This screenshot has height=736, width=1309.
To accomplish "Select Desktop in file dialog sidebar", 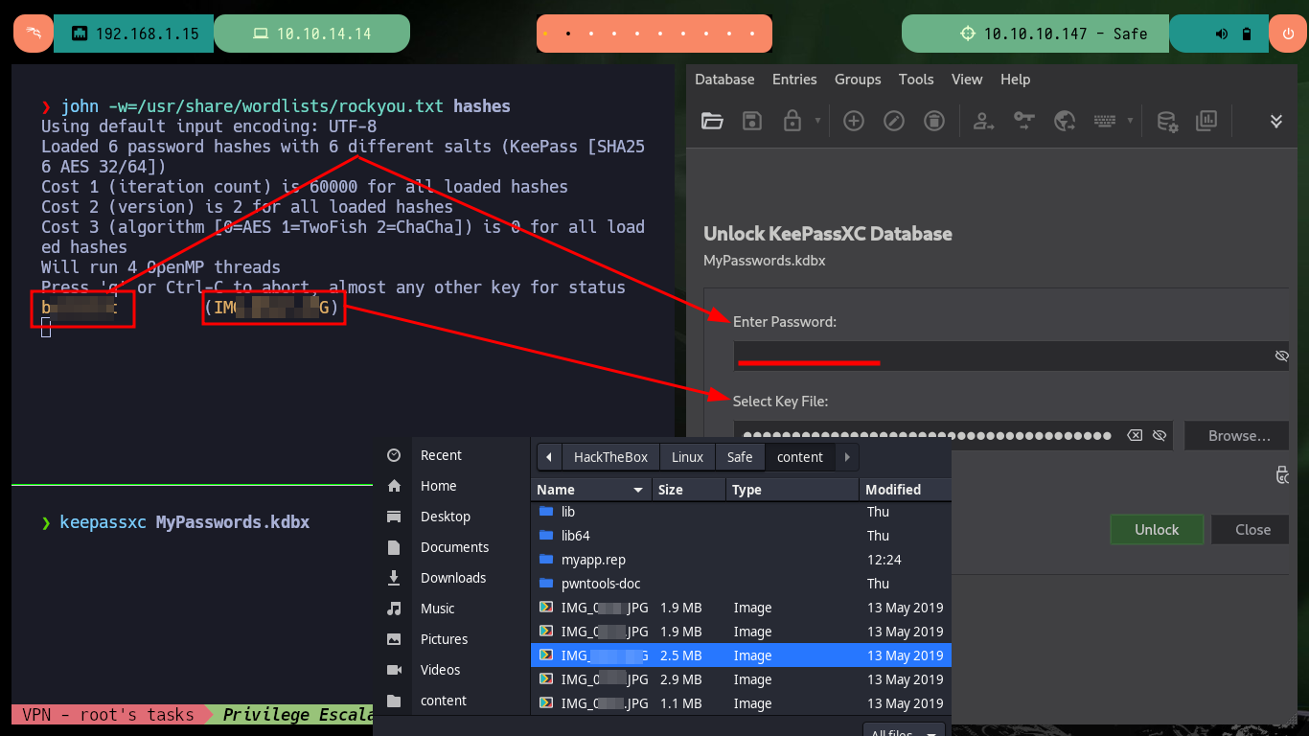I will (451, 517).
